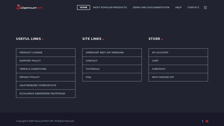Screen dimensions: 224x126
Task: Go to My Account
Action: tap(160, 53)
